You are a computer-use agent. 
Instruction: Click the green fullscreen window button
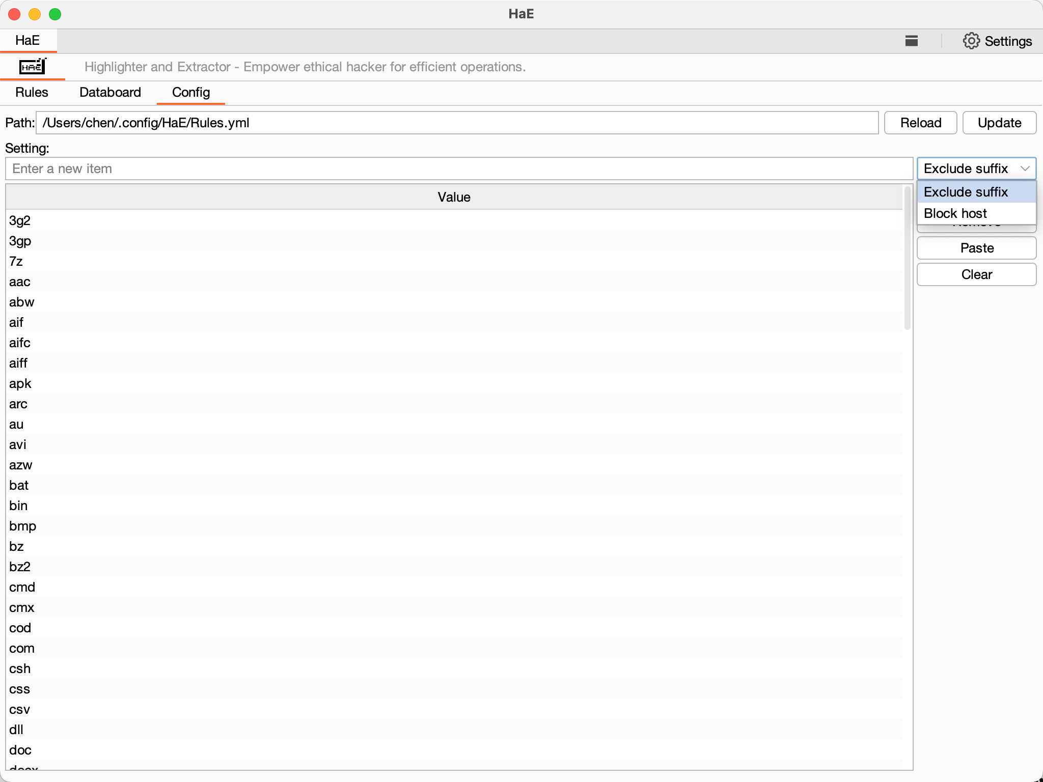55,14
